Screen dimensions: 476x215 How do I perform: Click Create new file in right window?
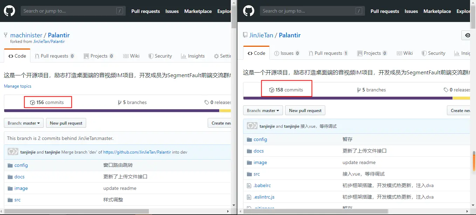(458, 110)
